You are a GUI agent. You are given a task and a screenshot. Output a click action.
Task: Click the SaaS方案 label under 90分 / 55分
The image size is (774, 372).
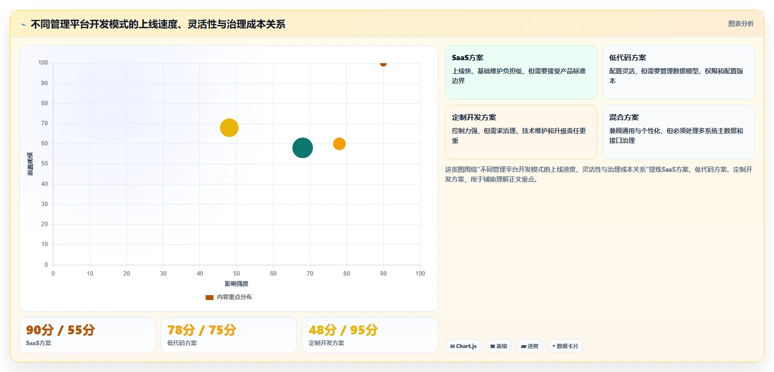39,343
